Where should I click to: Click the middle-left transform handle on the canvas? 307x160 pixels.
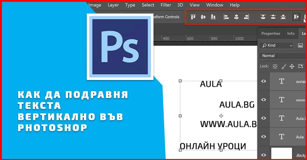click(180, 116)
